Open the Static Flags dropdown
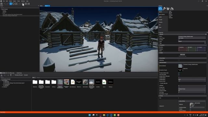Screen dimensions: 208x117 (192, 38)
